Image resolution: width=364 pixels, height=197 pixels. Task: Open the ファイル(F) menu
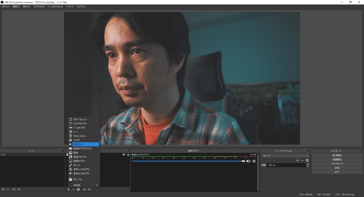6,7
